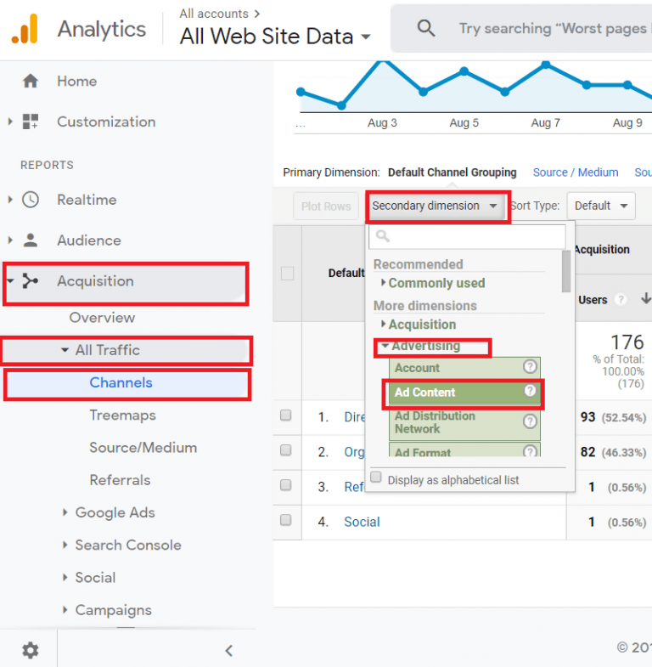Click the Google Analytics logo icon
This screenshot has height=667, width=652.
tap(25, 29)
